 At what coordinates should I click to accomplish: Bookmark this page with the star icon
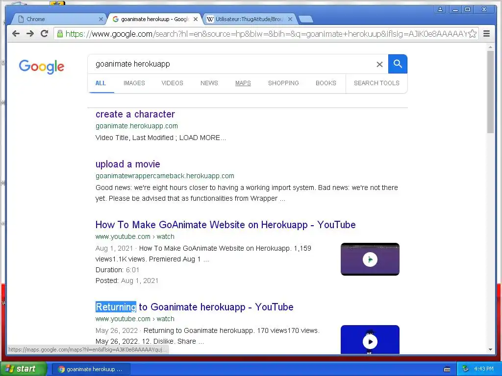(472, 34)
